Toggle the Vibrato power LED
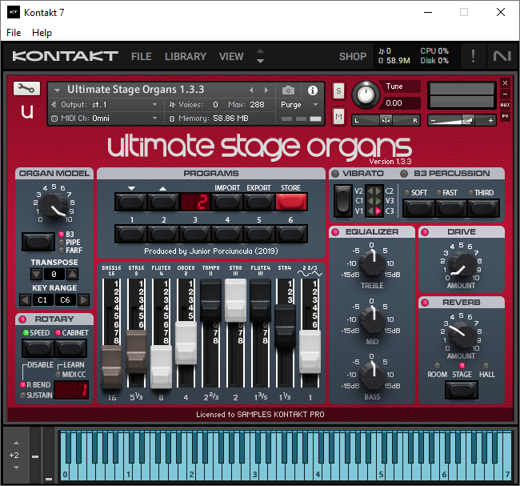Viewport: 520px width, 486px height. point(335,174)
